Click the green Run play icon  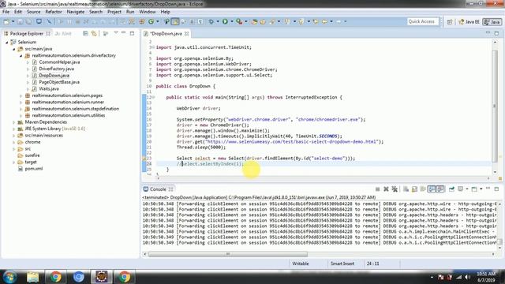[225, 21]
